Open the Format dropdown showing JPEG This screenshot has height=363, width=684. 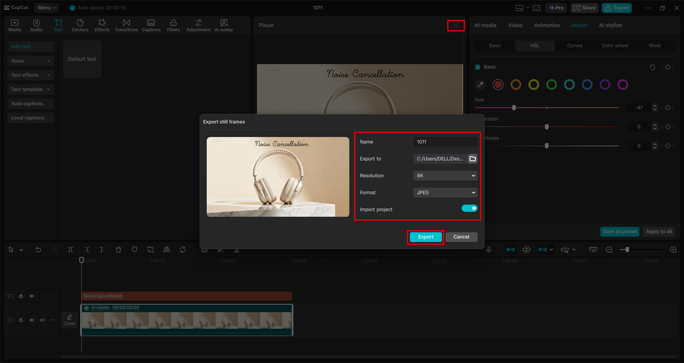[445, 192]
